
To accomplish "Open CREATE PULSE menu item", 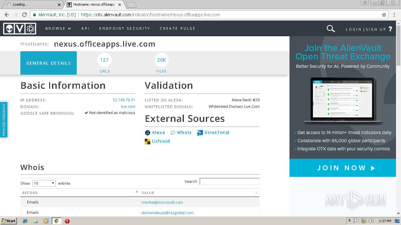I will point(178,28).
